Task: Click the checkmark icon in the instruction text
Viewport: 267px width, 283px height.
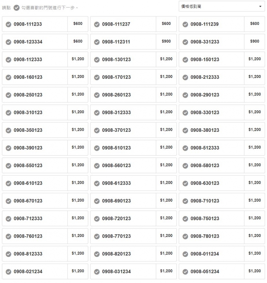Action: coord(16,8)
